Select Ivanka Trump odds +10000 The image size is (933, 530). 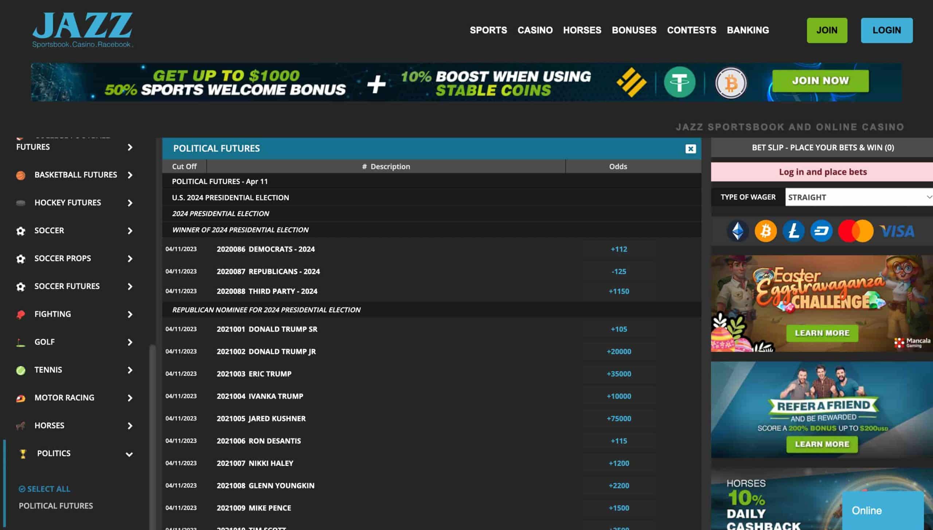coord(618,396)
